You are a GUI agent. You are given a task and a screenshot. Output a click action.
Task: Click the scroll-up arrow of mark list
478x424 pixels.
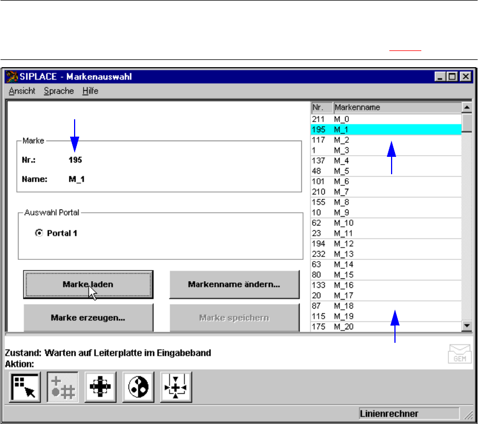coord(466,107)
